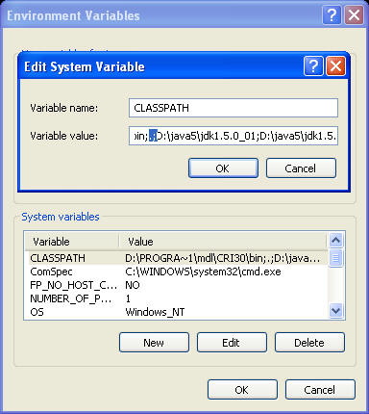The image size is (369, 414).
Task: Click New to add a system variable
Action: point(154,343)
